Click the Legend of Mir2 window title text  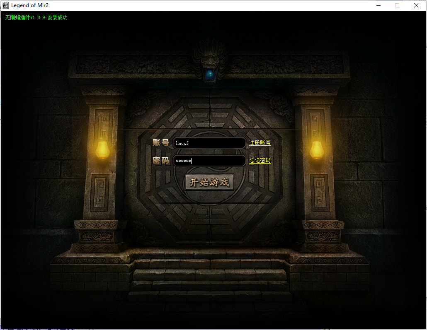[30, 5]
